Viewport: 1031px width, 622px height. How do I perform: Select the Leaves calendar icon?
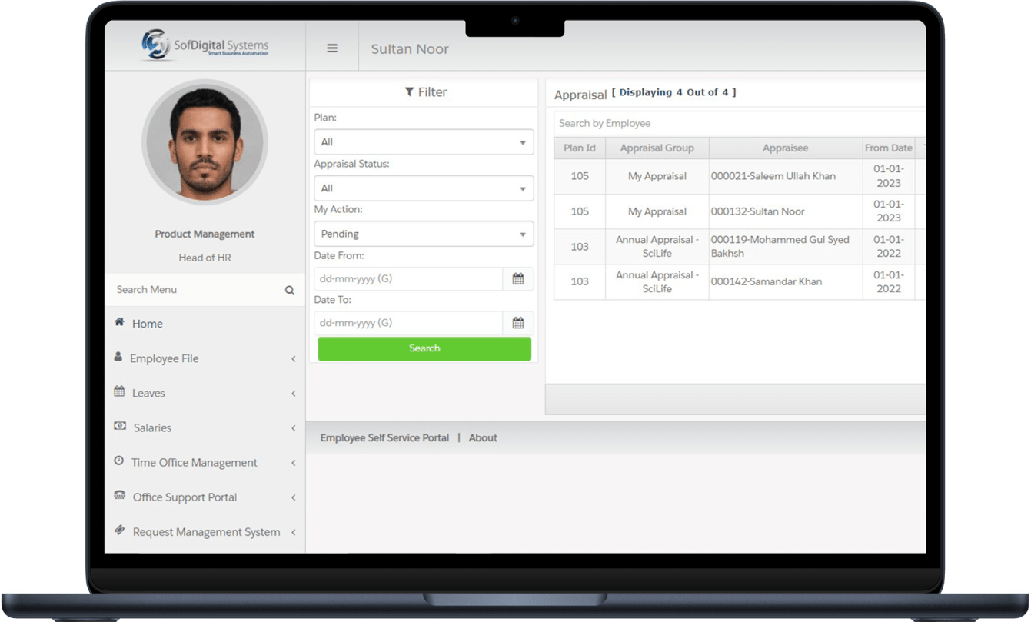click(118, 392)
